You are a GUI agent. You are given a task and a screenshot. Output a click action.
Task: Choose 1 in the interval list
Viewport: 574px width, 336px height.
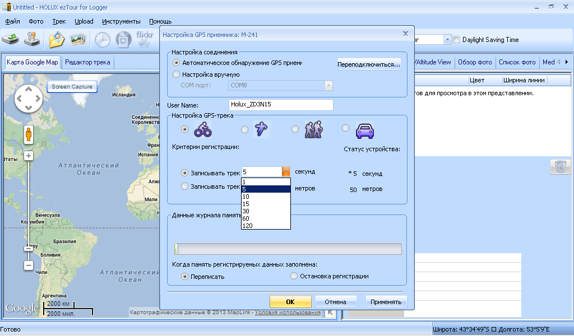(266, 181)
